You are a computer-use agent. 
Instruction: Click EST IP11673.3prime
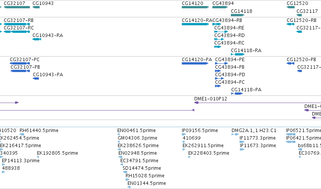(x=242, y=149)
